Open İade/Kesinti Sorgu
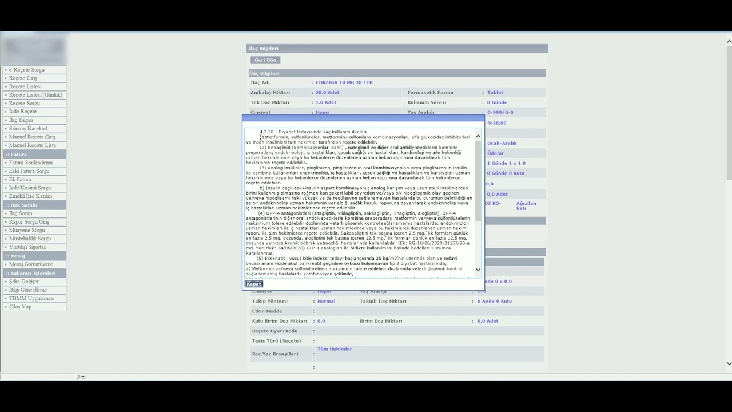The height and width of the screenshot is (412, 732). click(x=30, y=188)
